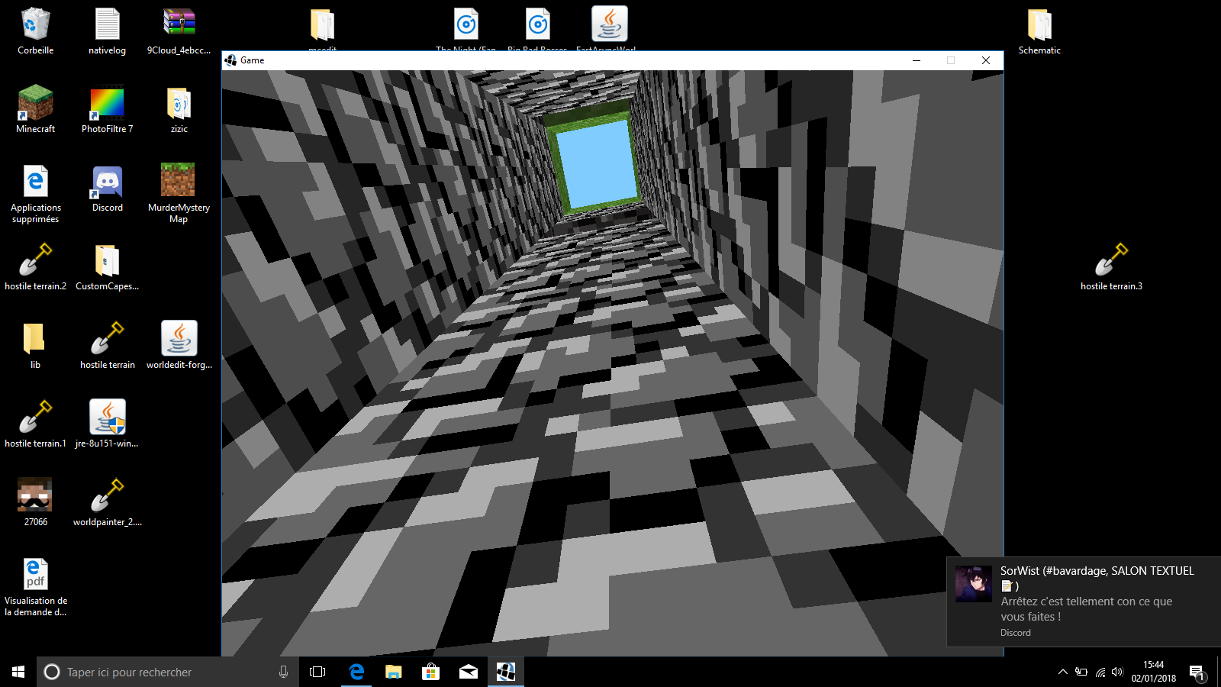Select the 27066 skin image icon
1221x687 pixels.
pos(35,495)
